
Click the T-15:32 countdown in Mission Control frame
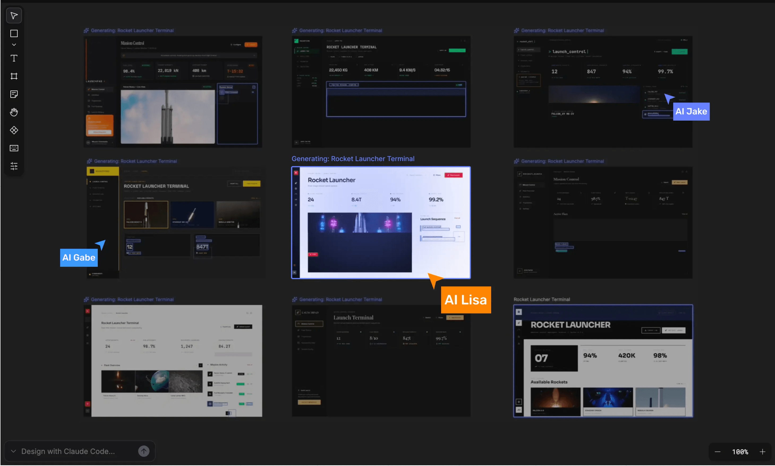235,71
